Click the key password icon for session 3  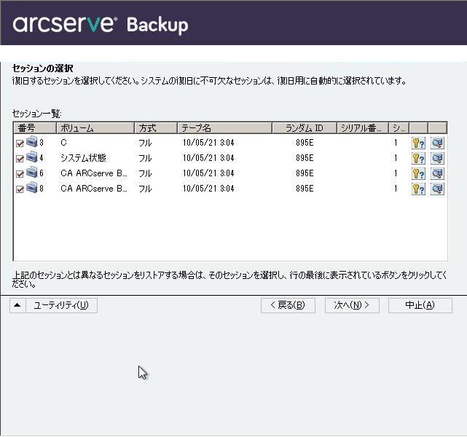(x=418, y=143)
